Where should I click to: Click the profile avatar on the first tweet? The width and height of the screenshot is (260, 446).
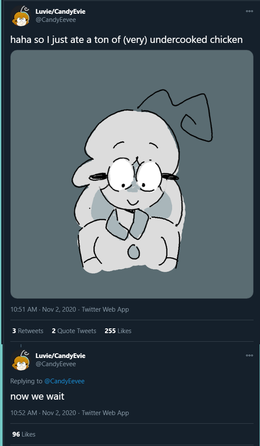click(21, 16)
